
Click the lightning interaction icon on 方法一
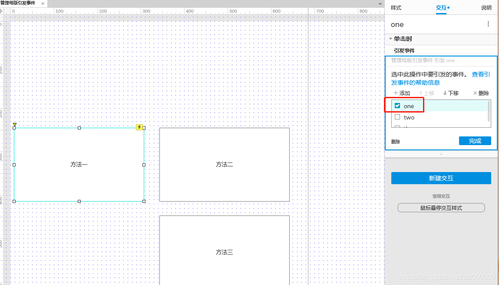click(139, 127)
